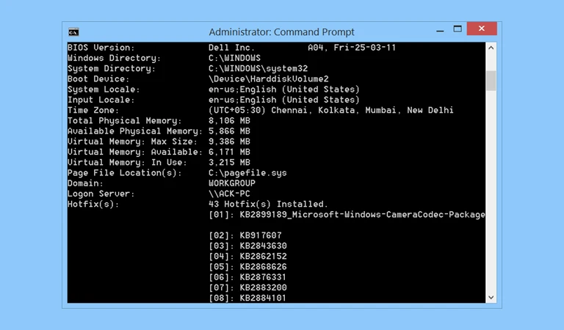
Task: Close the Administrator Command Prompt window
Action: point(482,29)
